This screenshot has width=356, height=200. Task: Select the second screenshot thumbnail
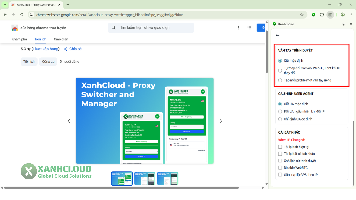point(145,178)
